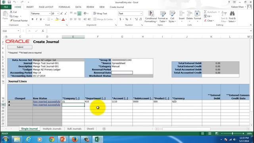This screenshot has height=143, width=254.
Task: Toggle Wrap Text
Action: (100, 14)
